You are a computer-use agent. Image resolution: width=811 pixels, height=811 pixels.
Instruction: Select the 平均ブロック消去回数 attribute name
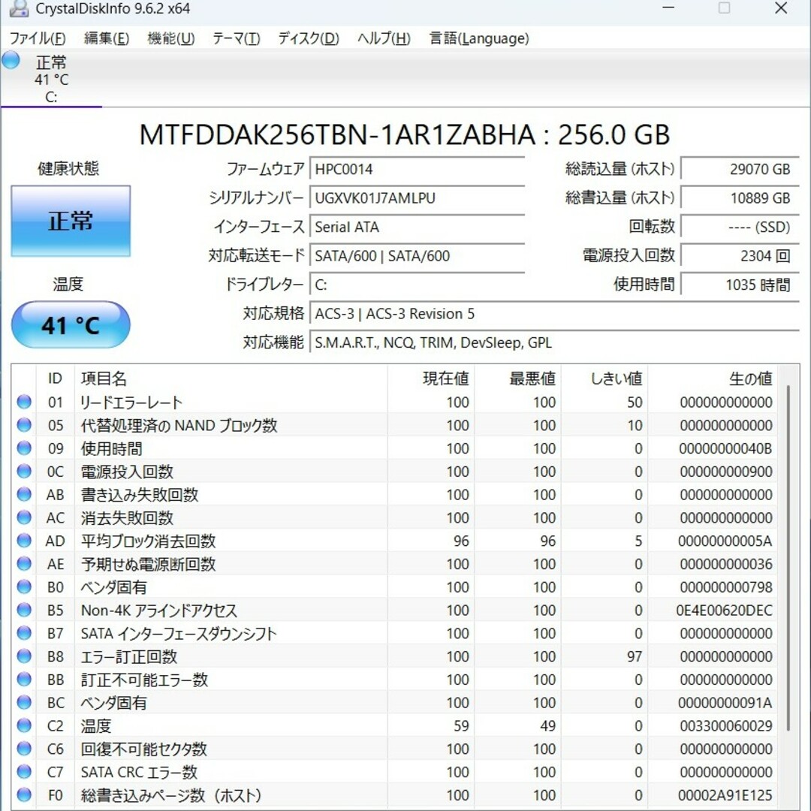148,541
